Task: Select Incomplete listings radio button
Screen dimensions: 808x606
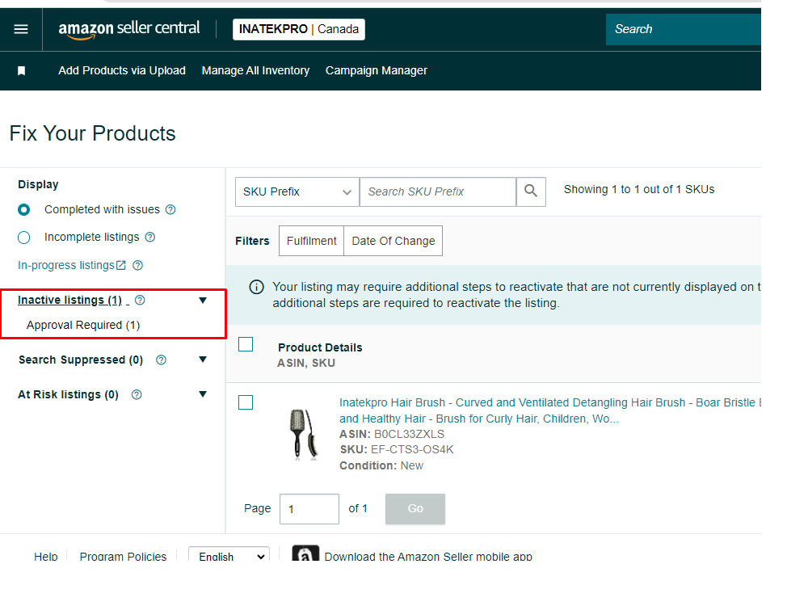Action: (x=23, y=237)
